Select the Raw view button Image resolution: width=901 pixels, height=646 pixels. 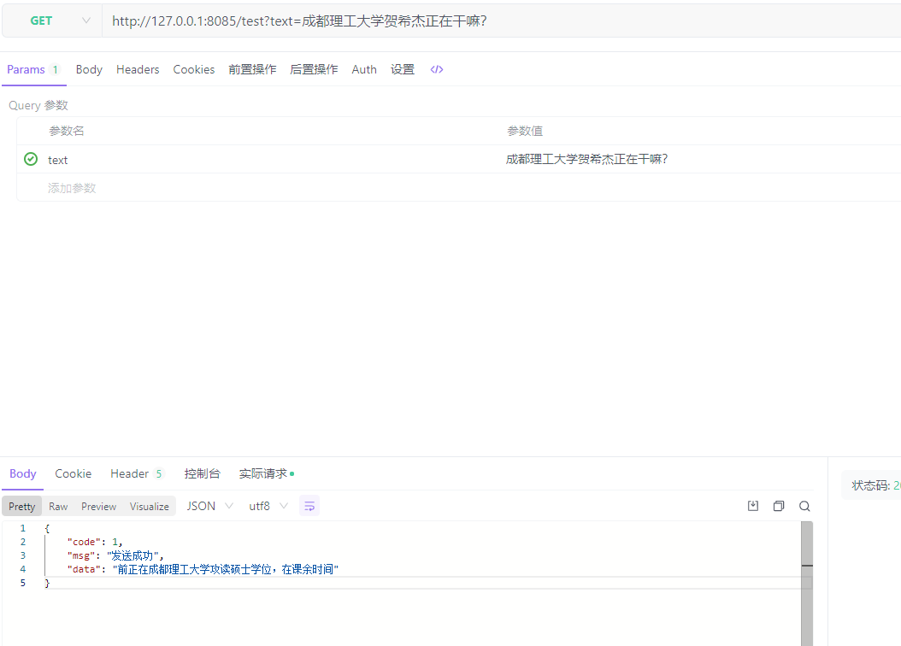tap(58, 507)
